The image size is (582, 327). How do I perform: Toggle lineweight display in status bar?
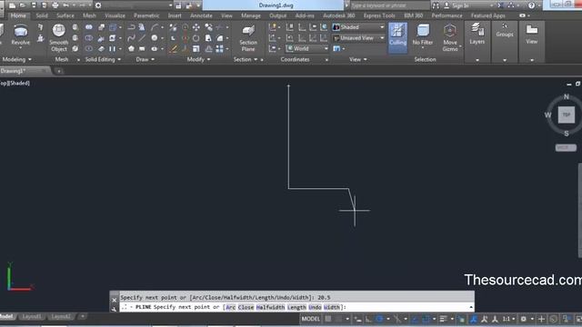click(x=443, y=319)
